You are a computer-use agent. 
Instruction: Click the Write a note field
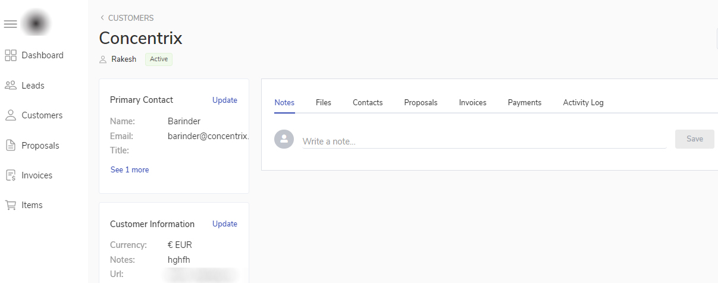coord(483,141)
